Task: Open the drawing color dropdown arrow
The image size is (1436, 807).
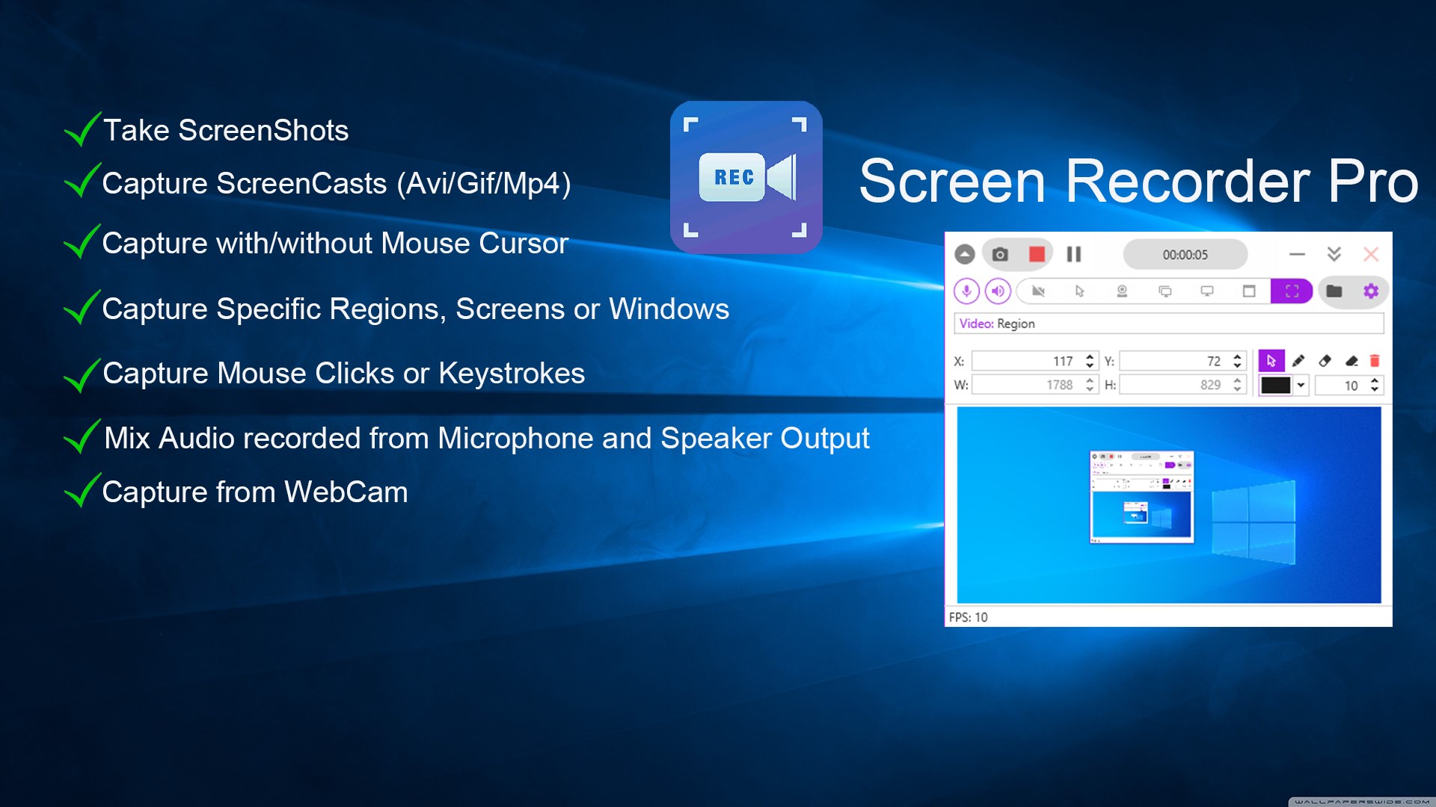Action: [1301, 386]
